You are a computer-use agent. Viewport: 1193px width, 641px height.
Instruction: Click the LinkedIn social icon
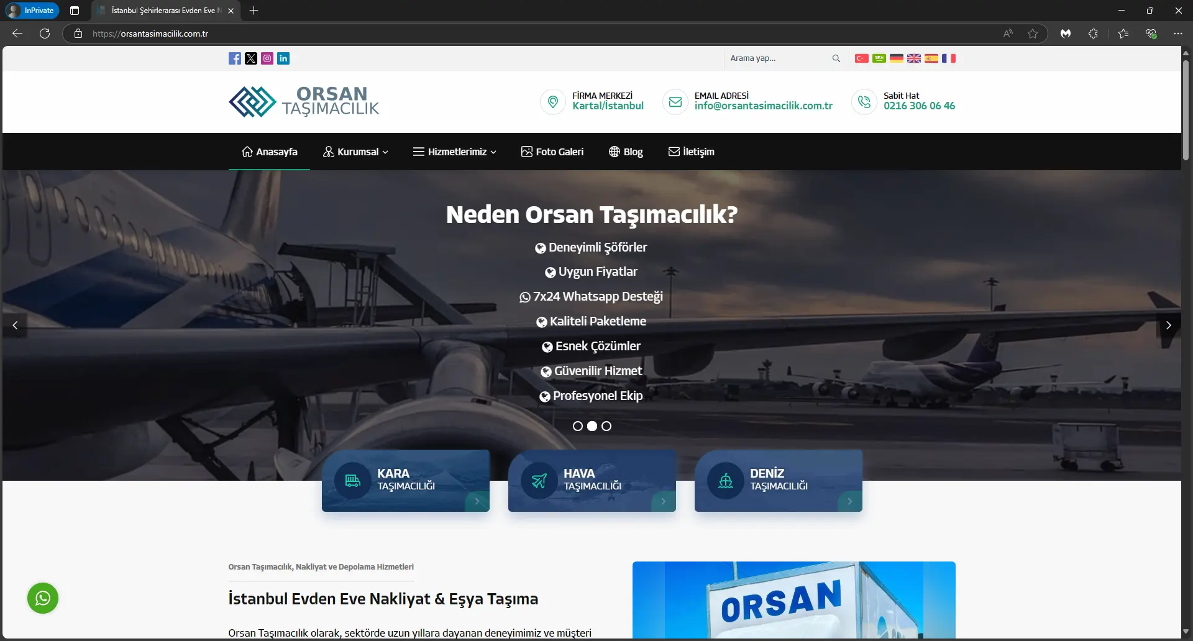283,58
